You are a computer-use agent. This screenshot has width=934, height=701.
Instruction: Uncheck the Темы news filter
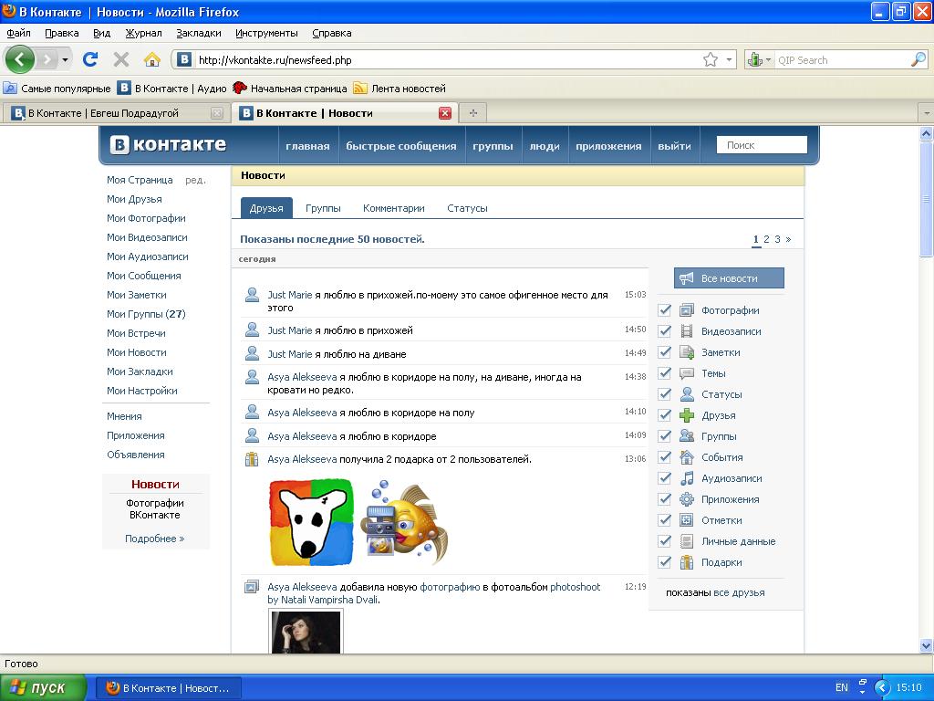click(x=665, y=373)
